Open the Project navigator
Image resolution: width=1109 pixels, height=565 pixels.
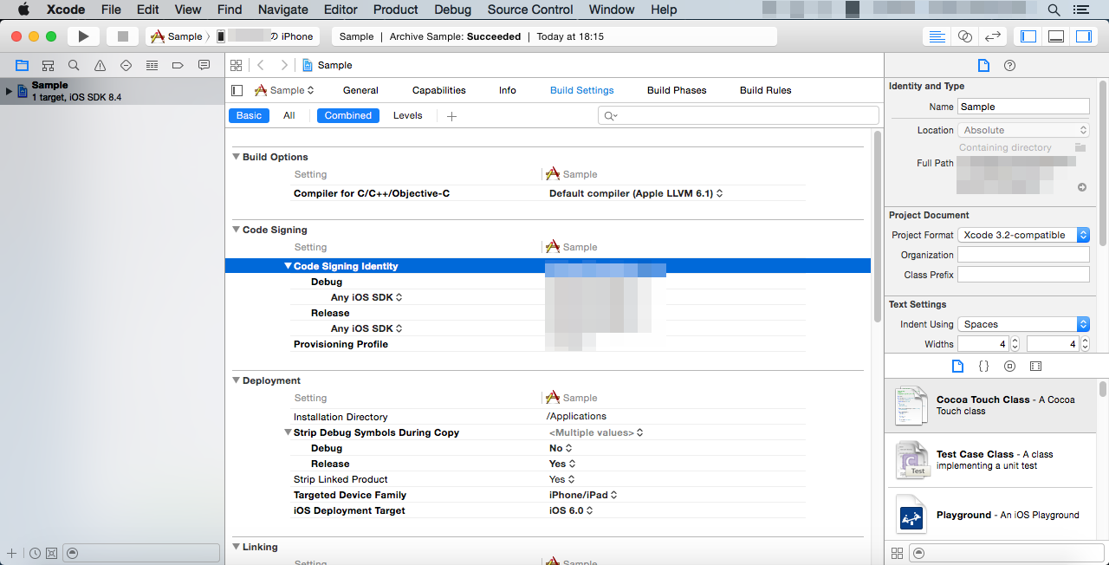point(22,65)
